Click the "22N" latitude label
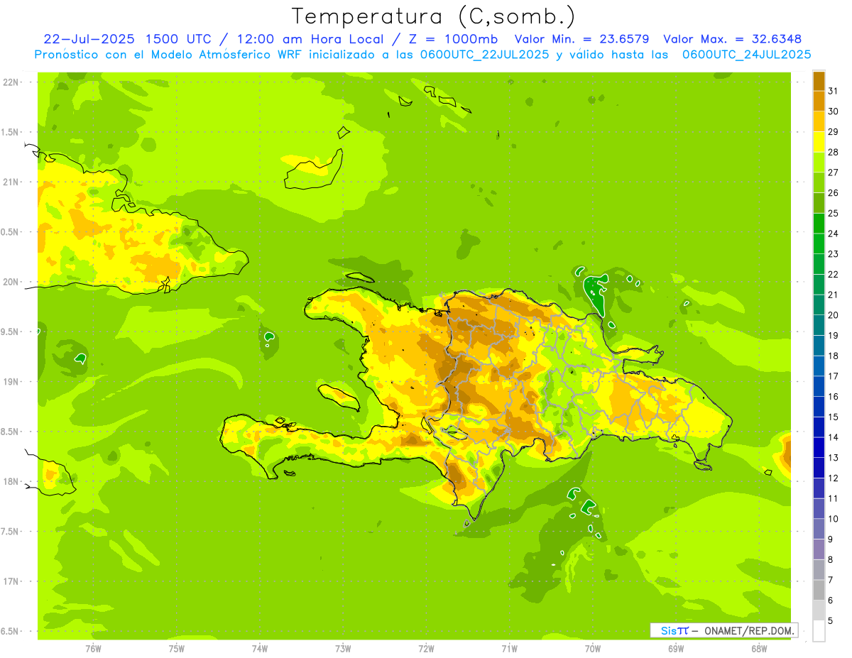The height and width of the screenshot is (658, 852). click(11, 82)
